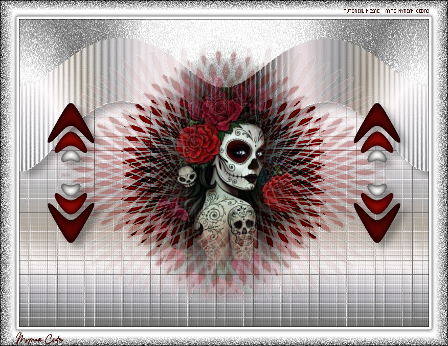Select the lower silver shape on left side
Viewport: 448px width, 346px height.
(x=71, y=189)
